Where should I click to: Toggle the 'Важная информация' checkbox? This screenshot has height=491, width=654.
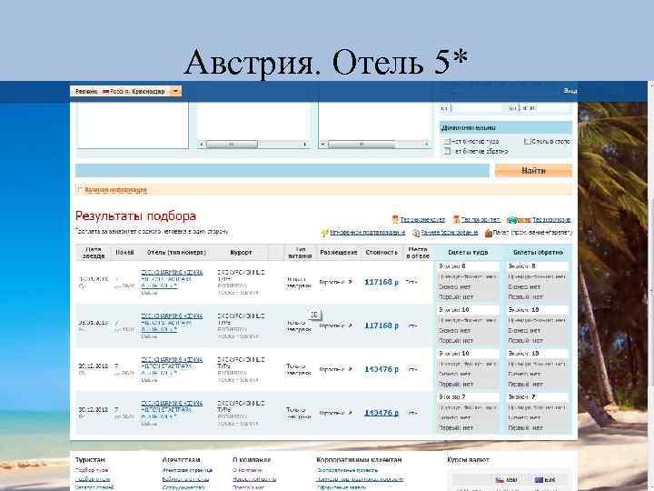click(80, 190)
